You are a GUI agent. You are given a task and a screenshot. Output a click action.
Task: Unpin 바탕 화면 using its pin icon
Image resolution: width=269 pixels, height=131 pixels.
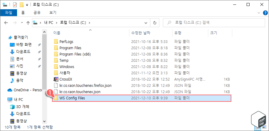39,45
